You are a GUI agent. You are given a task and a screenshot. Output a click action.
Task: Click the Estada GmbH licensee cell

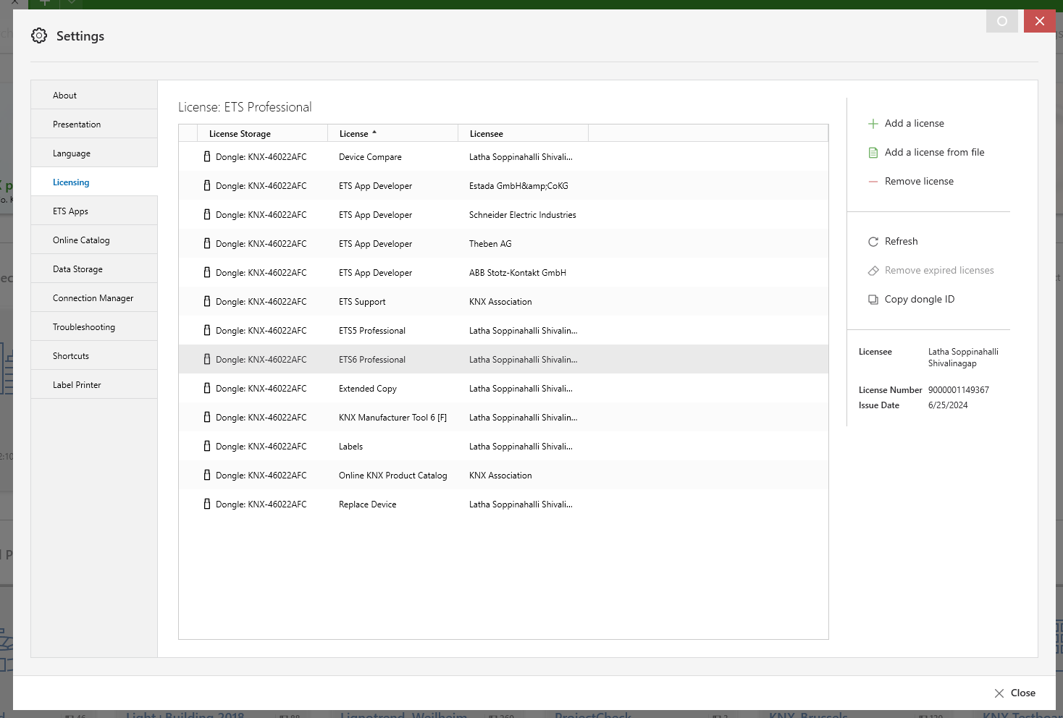click(x=518, y=186)
